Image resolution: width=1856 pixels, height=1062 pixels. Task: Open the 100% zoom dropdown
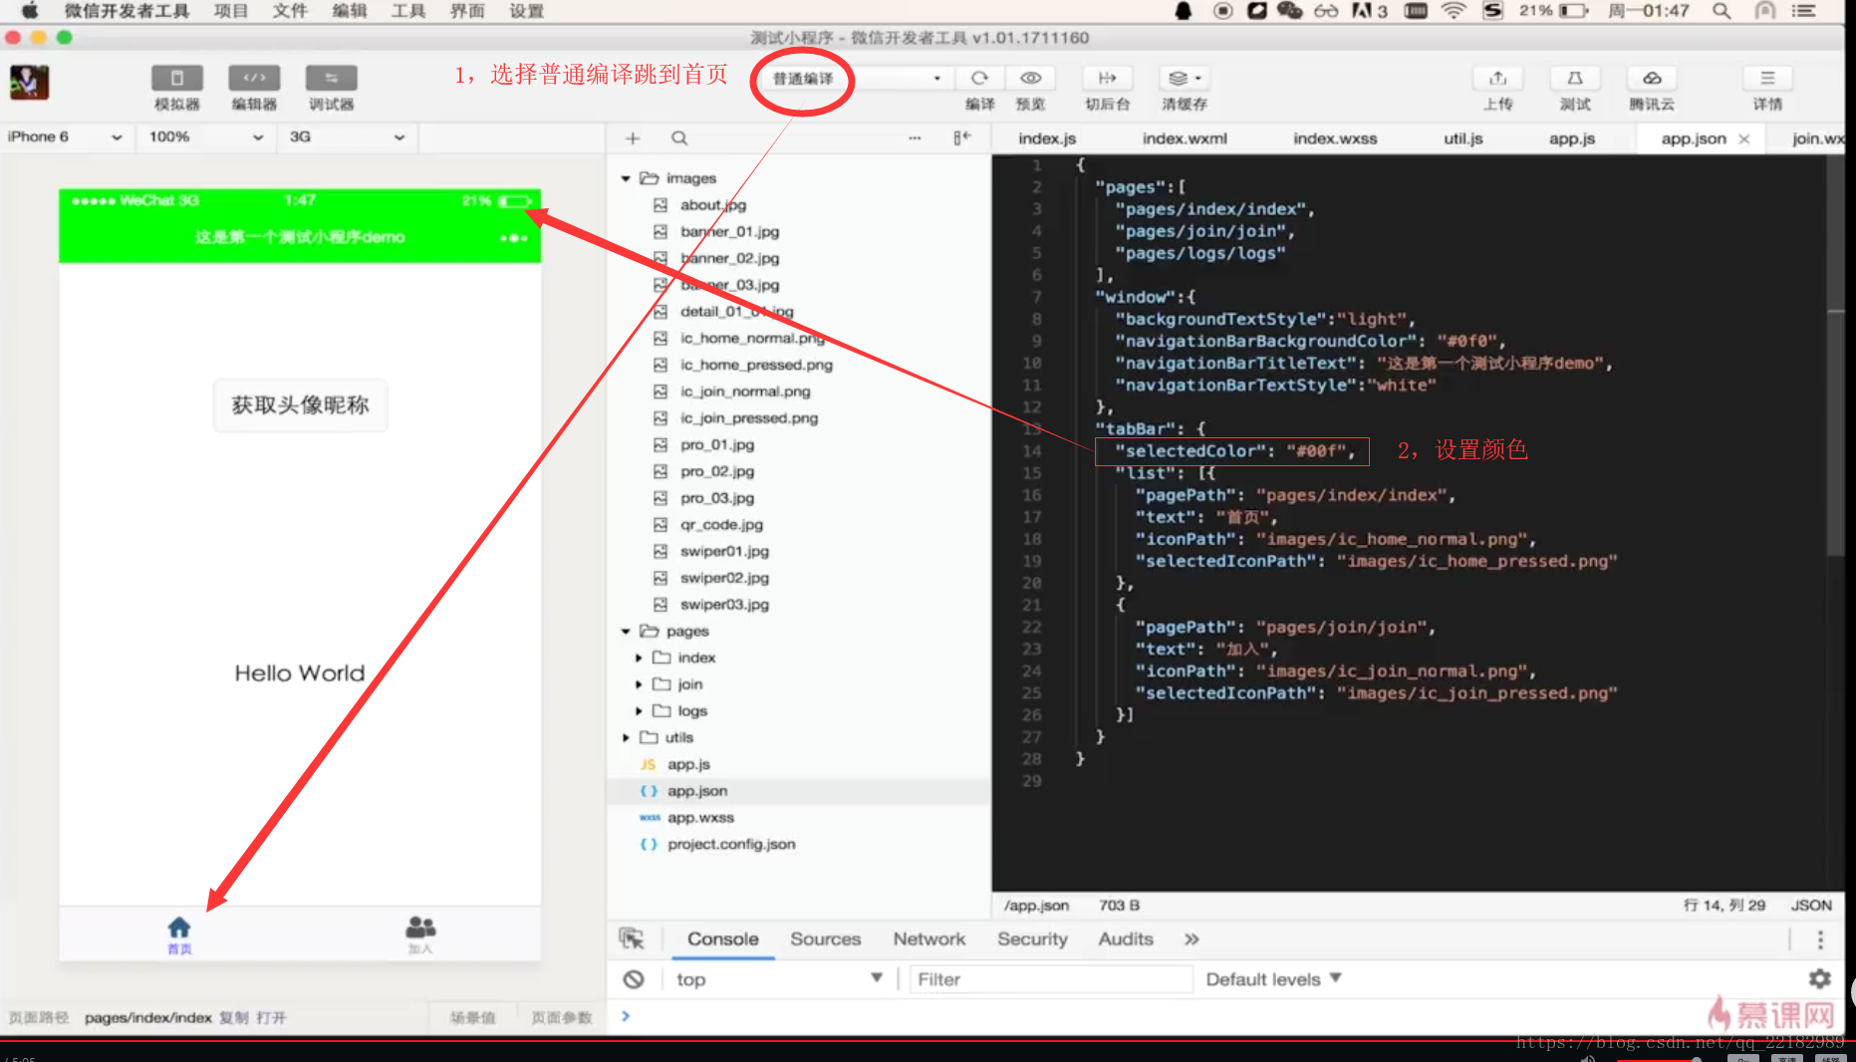pyautogui.click(x=206, y=136)
